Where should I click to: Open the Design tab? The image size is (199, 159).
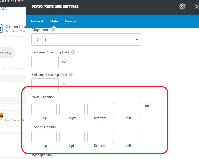click(x=70, y=21)
